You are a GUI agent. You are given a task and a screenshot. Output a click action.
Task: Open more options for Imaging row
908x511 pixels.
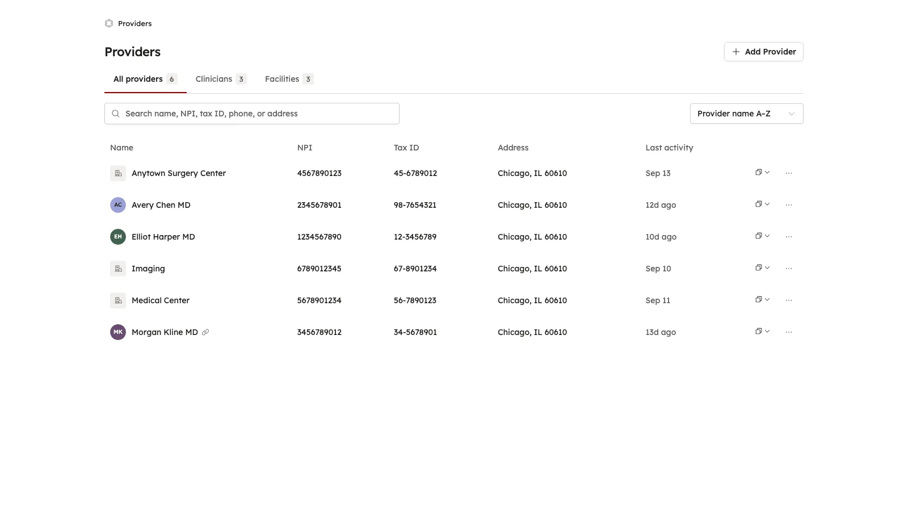point(789,269)
